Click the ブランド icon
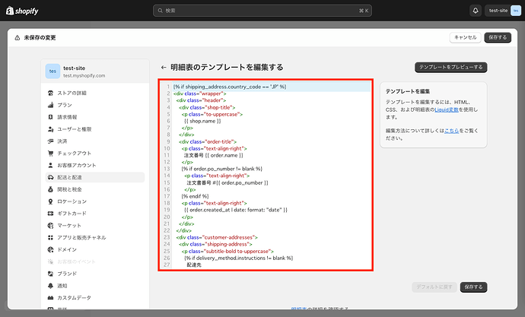Viewport: 525px width, 317px height. tap(50, 274)
